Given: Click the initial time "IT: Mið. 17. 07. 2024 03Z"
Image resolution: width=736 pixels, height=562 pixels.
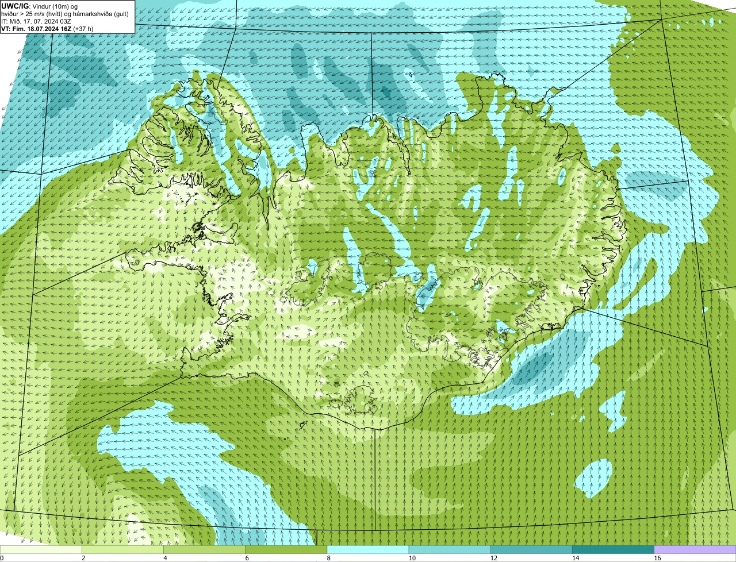Looking at the screenshot, I should click(36, 21).
